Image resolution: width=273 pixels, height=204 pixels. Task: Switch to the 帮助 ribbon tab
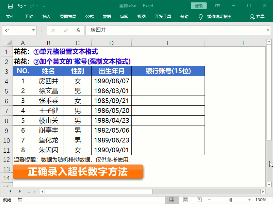point(184,17)
